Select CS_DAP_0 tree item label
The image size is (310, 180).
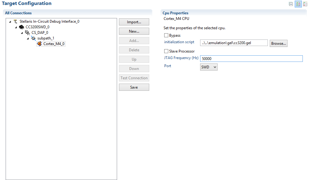click(x=40, y=33)
